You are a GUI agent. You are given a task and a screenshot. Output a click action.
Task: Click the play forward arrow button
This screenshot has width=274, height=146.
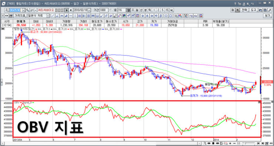[x=67, y=10]
